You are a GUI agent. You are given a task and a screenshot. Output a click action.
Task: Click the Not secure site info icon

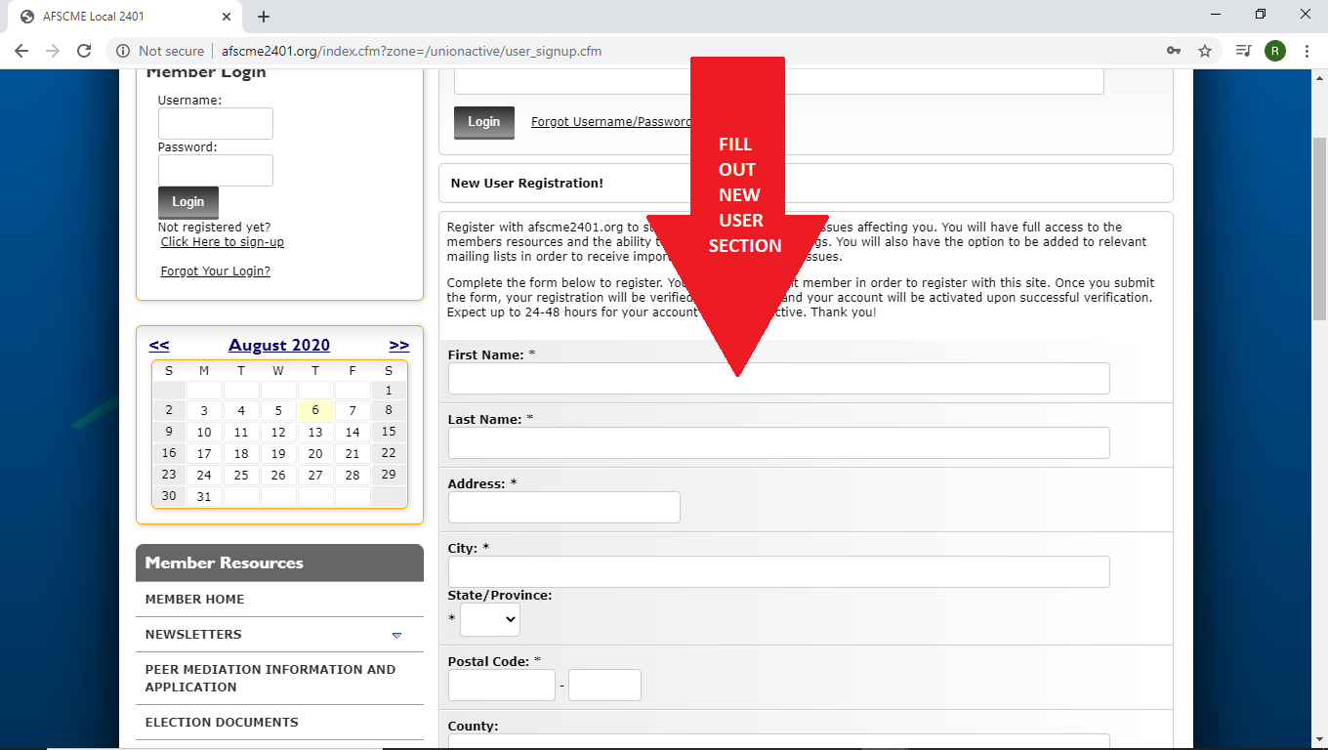(123, 51)
